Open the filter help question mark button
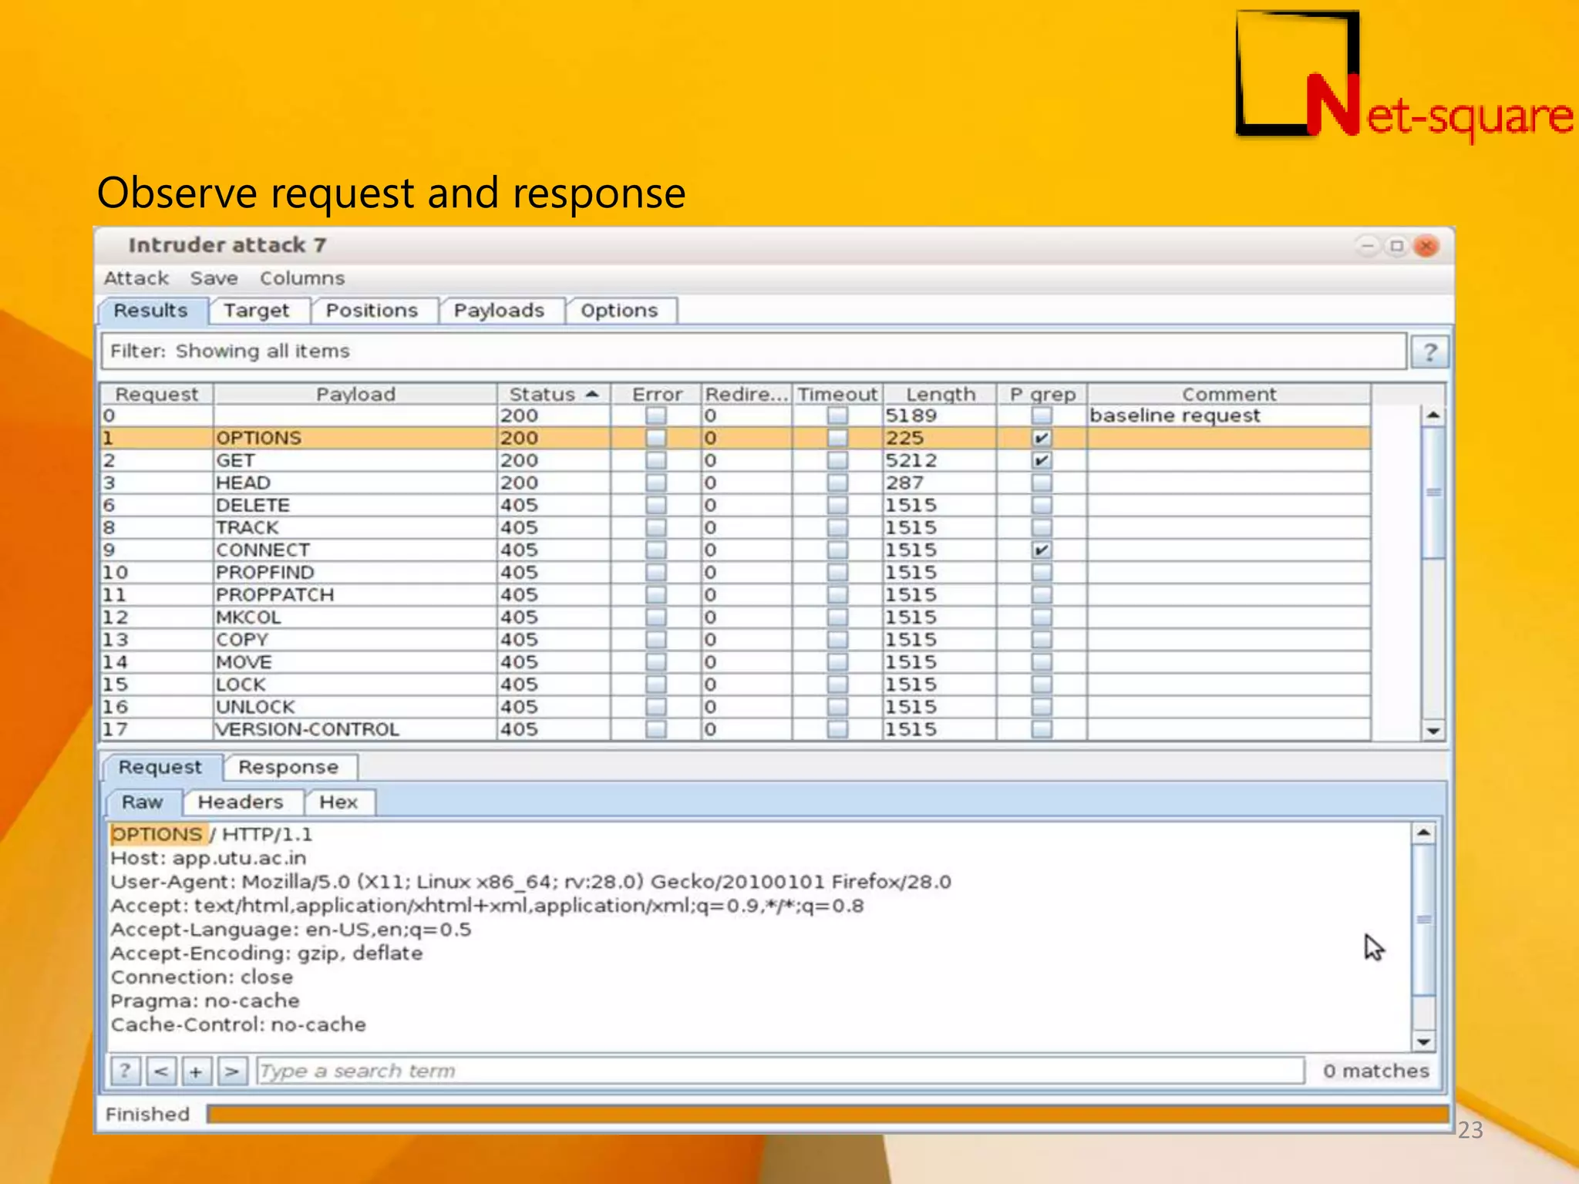Screen dimensions: 1579x1184 pyautogui.click(x=1429, y=352)
